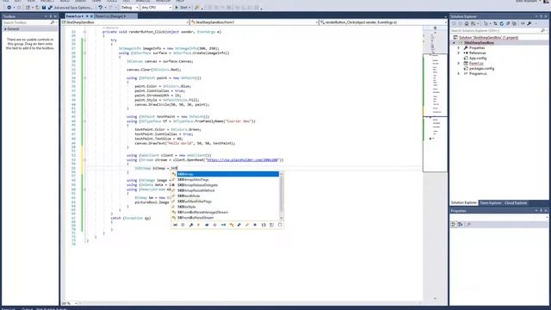Click Solution Explorer Sync with Active Document icon

495,23
